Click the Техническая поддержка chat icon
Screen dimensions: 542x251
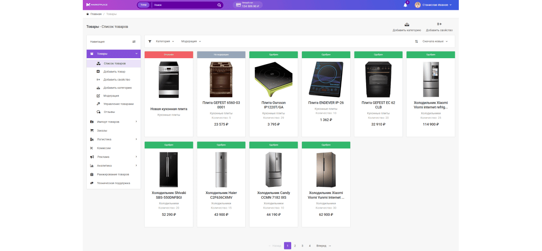pos(92,183)
